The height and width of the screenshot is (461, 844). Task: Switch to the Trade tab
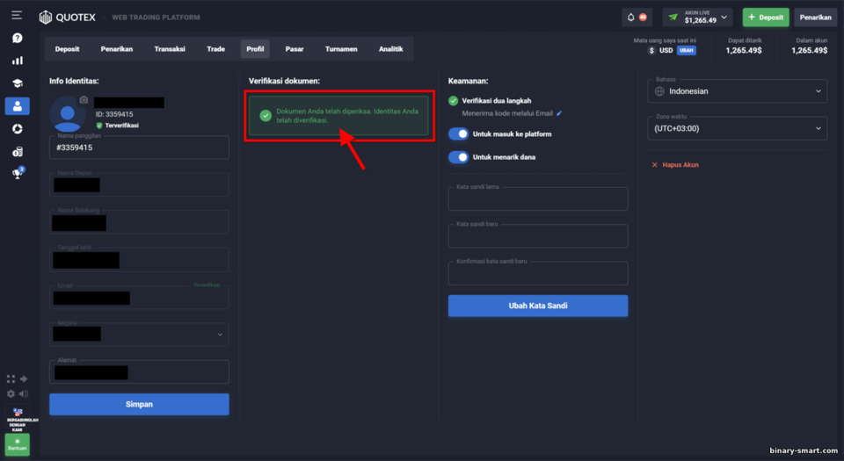click(216, 49)
